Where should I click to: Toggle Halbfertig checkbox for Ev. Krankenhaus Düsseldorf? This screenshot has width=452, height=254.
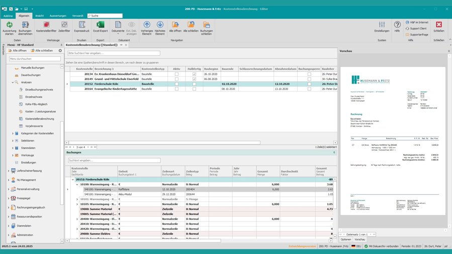[194, 74]
